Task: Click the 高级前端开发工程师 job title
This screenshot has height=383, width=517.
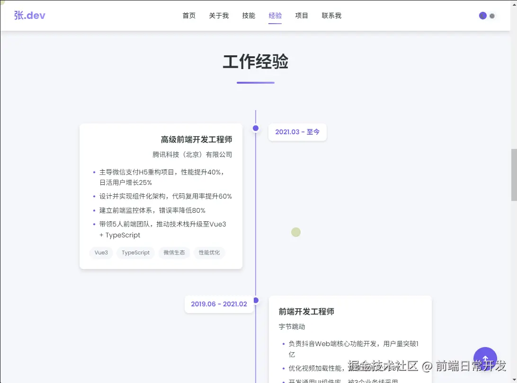Action: click(x=196, y=139)
